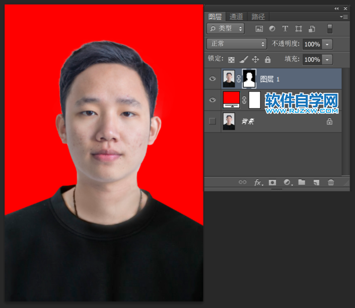Image resolution: width=355 pixels, height=308 pixels.
Task: Create a new group folder icon
Action: click(302, 182)
